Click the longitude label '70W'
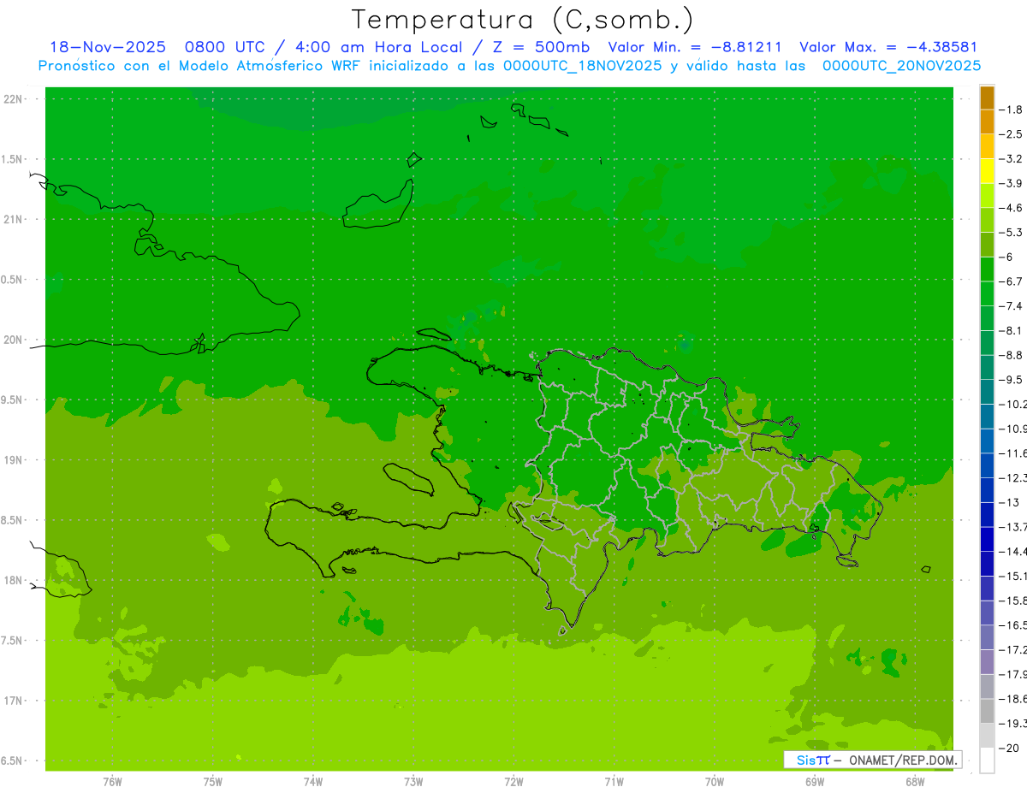This screenshot has width=1027, height=793. point(715,782)
